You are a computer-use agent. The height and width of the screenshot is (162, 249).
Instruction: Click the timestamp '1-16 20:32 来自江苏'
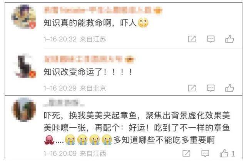coord(75,39)
